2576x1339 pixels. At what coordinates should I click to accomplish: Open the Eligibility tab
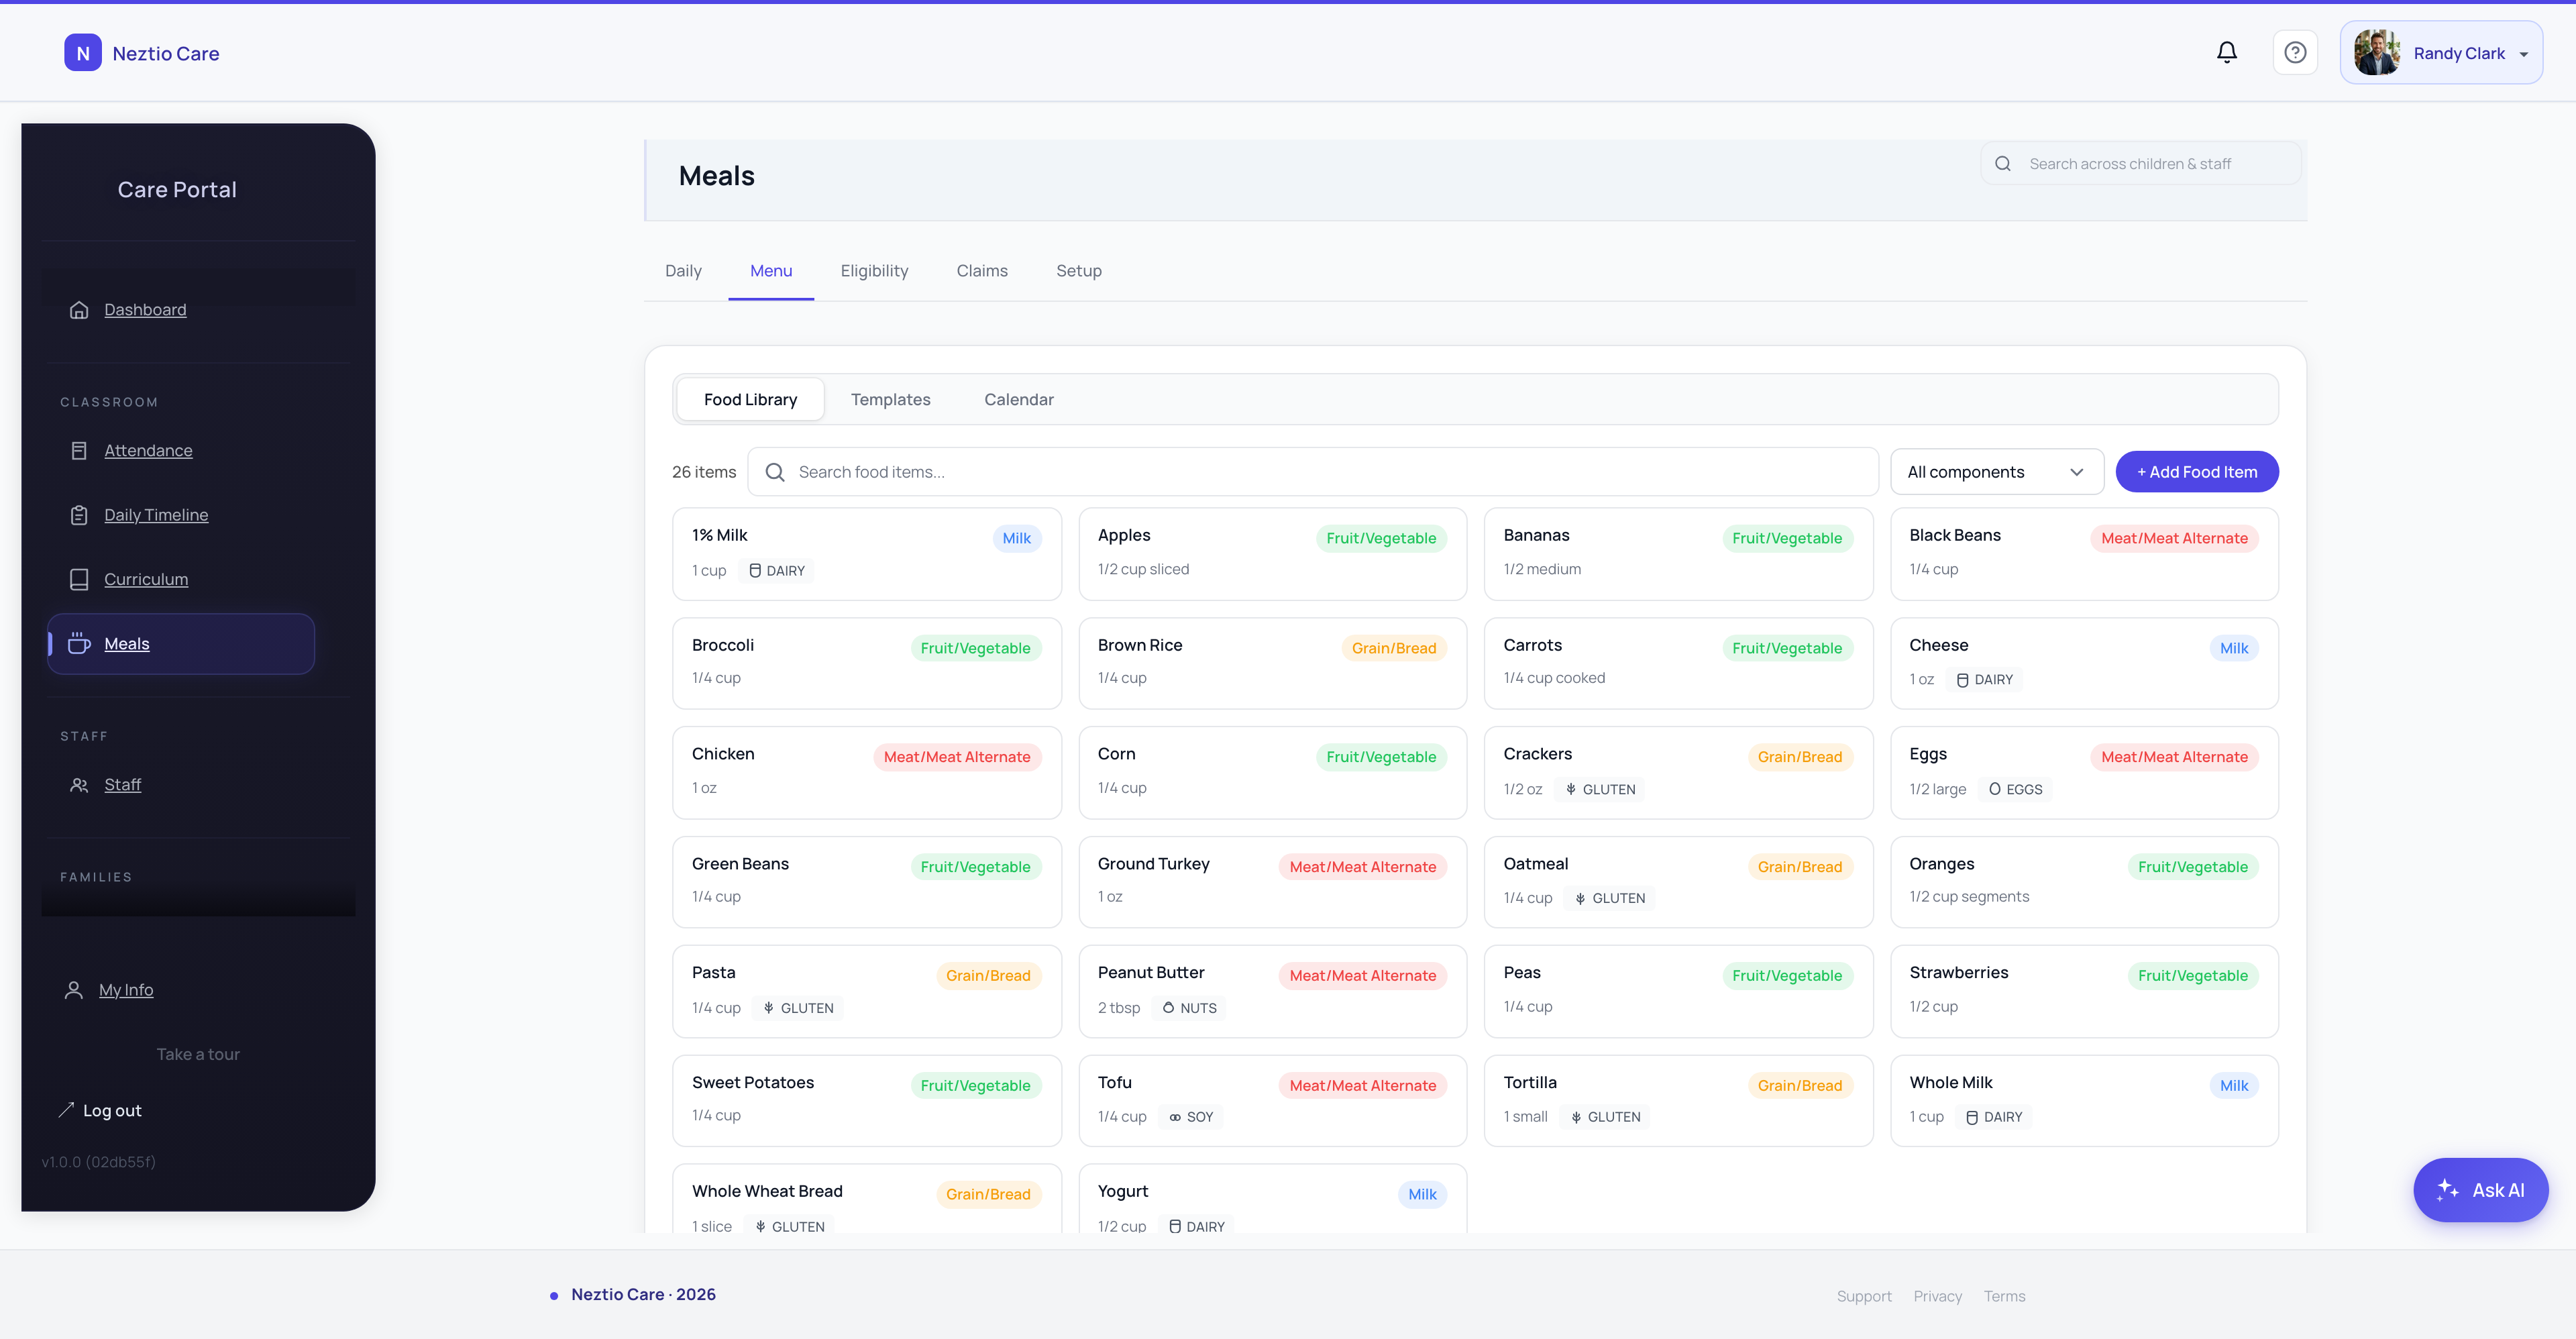[x=874, y=271]
